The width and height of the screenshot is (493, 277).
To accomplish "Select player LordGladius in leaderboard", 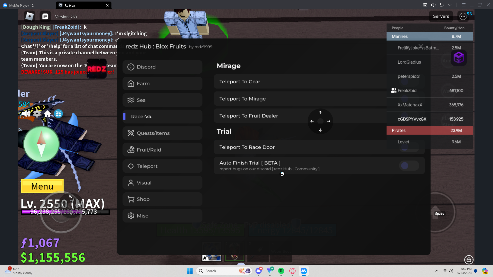I will click(x=430, y=62).
